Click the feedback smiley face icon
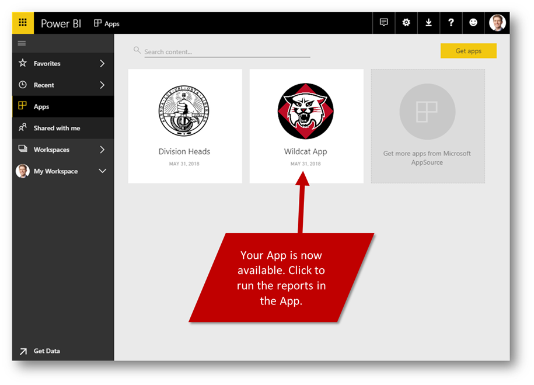 point(473,23)
